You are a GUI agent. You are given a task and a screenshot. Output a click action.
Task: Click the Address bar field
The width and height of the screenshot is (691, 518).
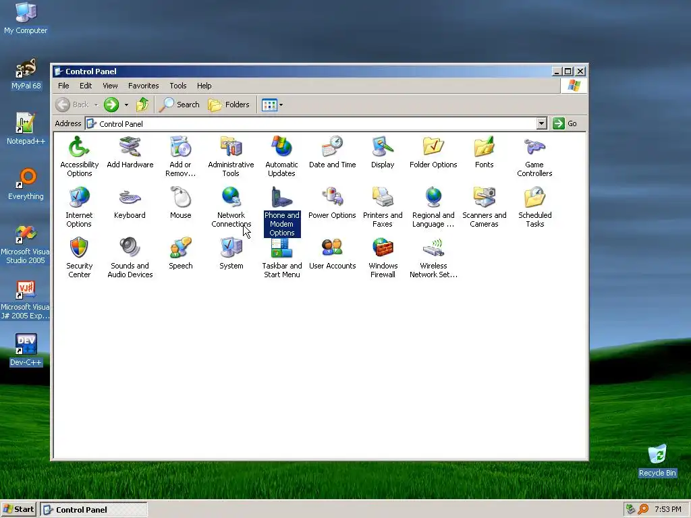point(311,124)
